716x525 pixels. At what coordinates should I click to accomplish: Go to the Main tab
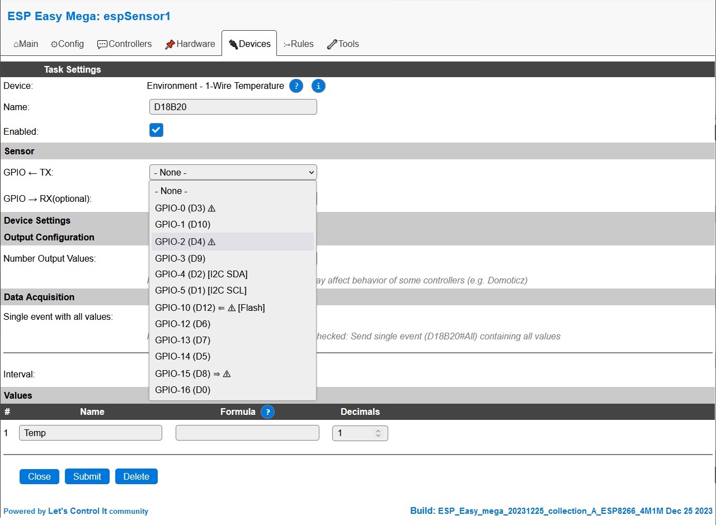pyautogui.click(x=26, y=44)
